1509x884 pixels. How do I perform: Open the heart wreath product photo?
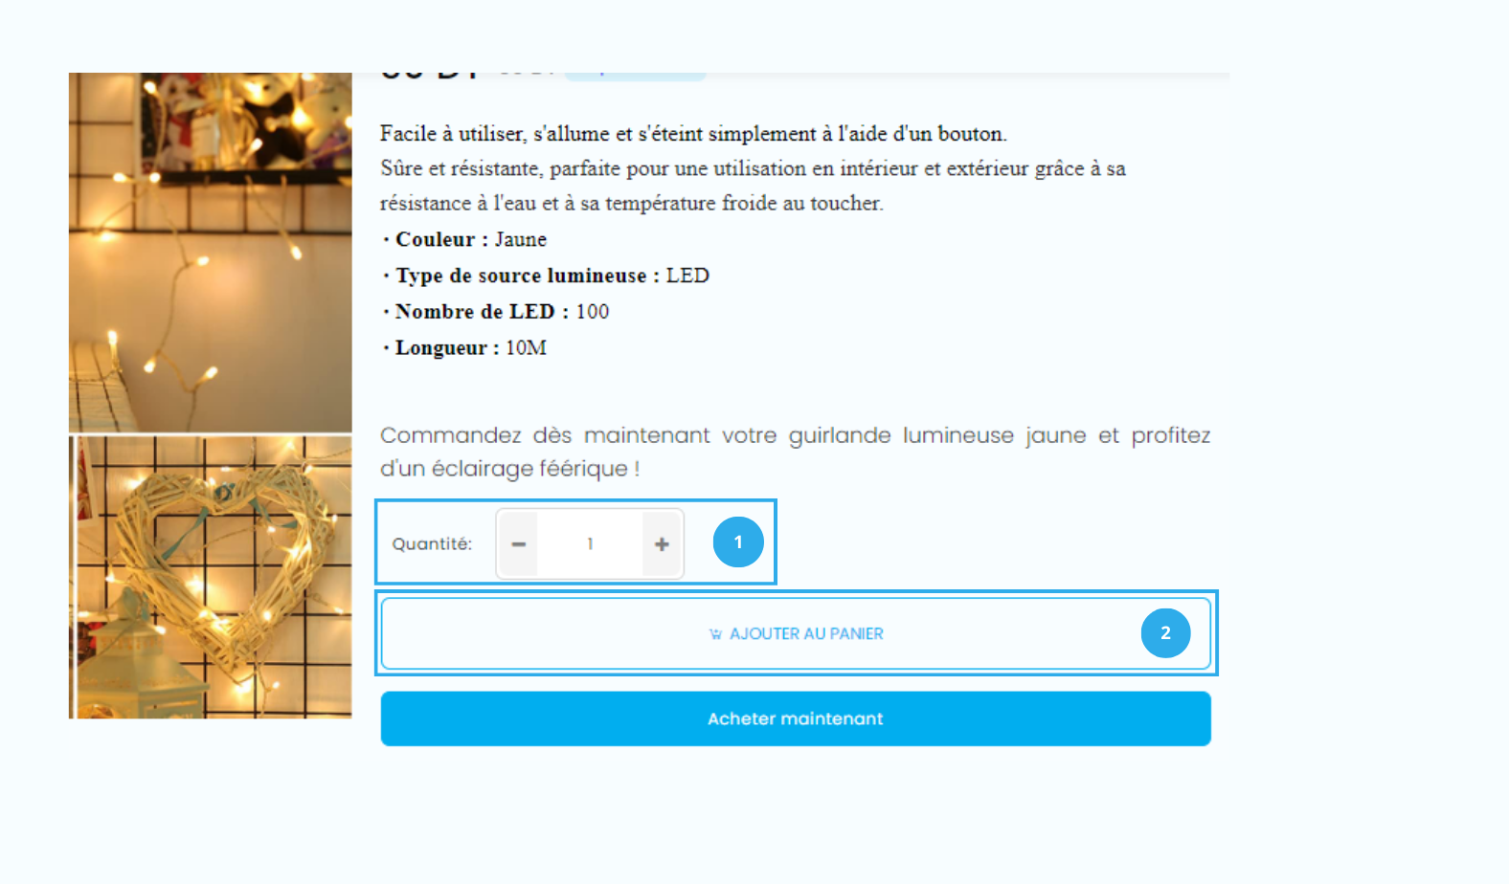tap(211, 577)
